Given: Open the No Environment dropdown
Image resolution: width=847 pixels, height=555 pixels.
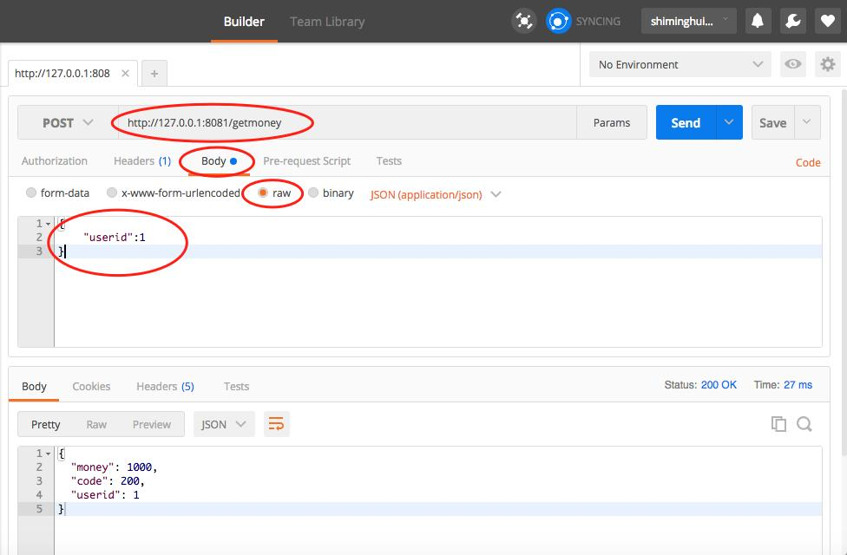Looking at the screenshot, I should pyautogui.click(x=680, y=64).
